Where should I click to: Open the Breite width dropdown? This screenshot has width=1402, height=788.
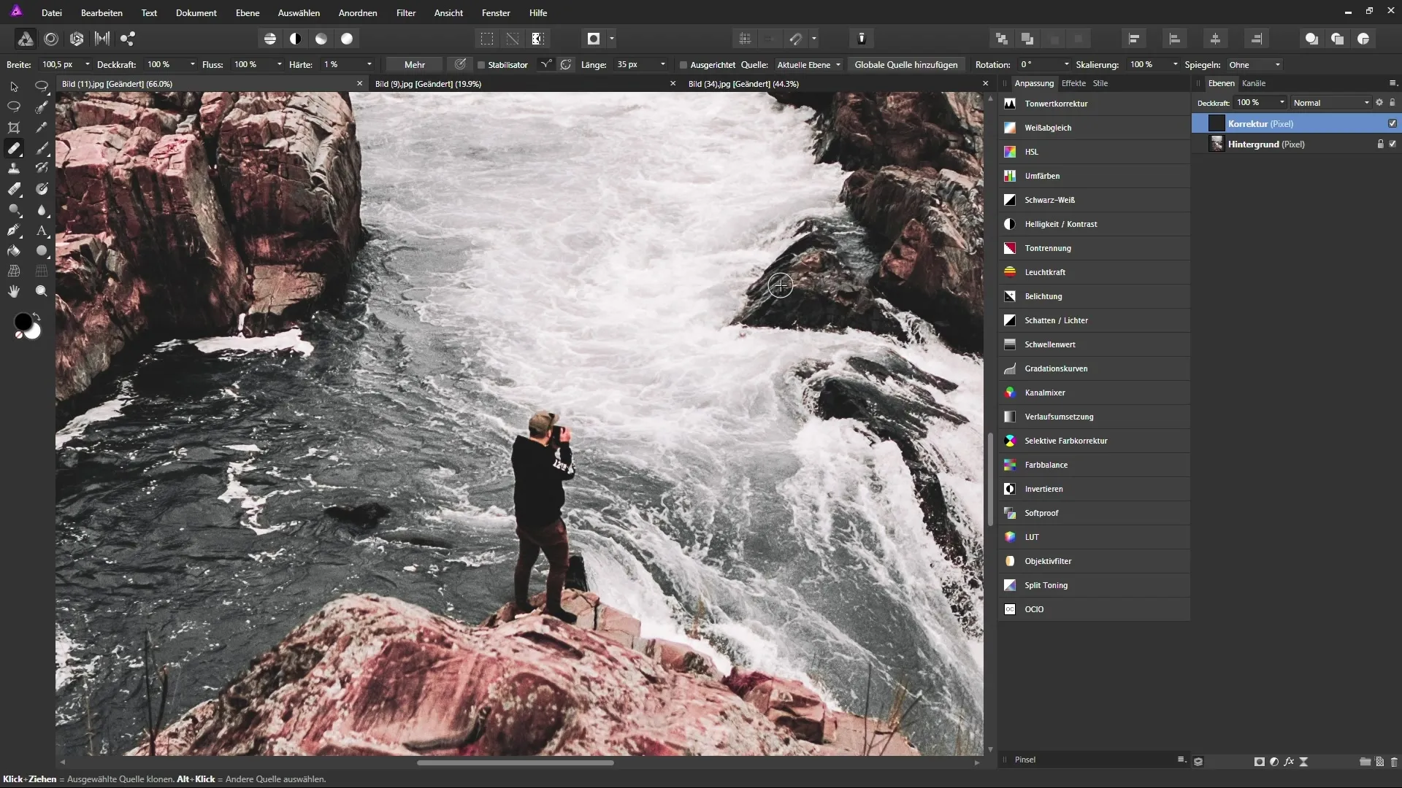click(x=87, y=65)
